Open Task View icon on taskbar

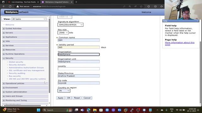[76, 110]
